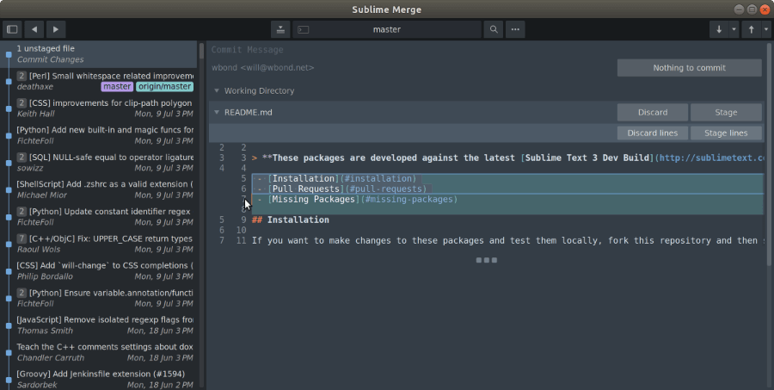The image size is (774, 390).
Task: Open the push options dropdown arrow
Action: tap(765, 29)
